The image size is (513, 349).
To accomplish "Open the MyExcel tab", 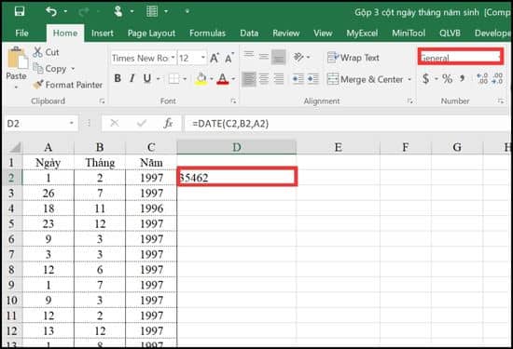I will point(362,33).
